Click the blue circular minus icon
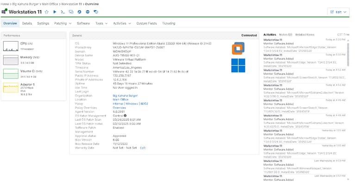 (87, 12)
